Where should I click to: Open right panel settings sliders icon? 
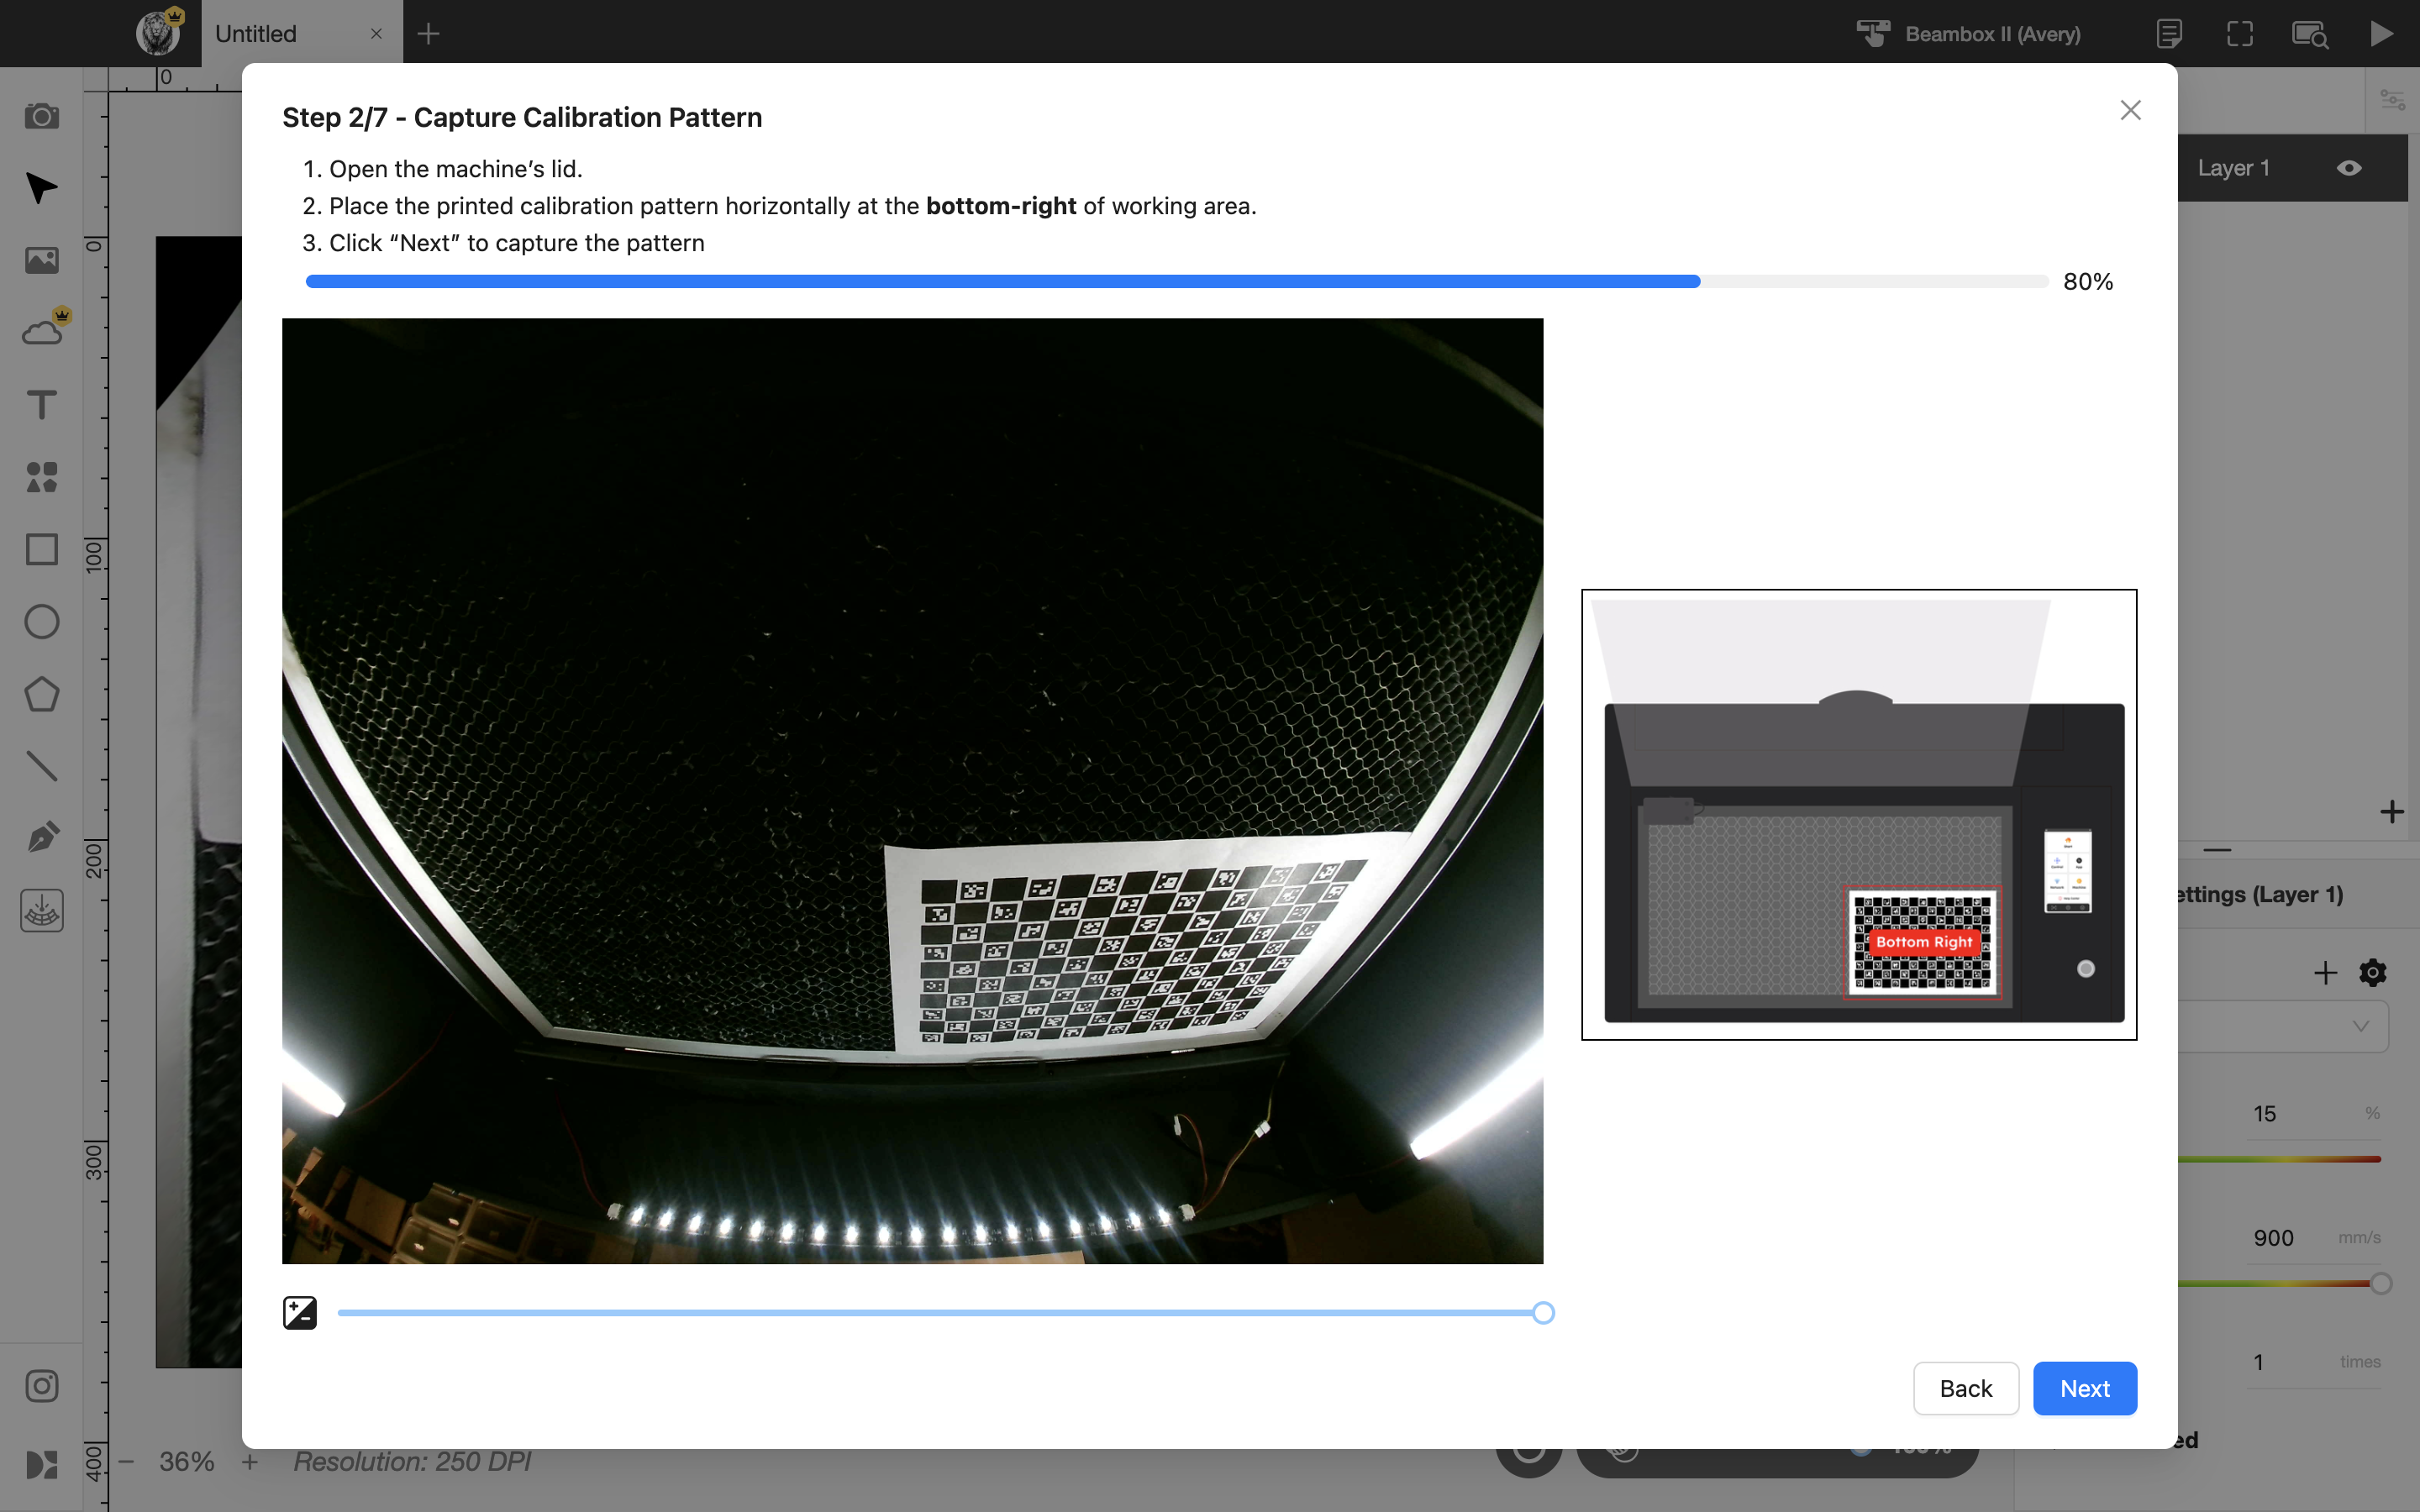[2392, 100]
